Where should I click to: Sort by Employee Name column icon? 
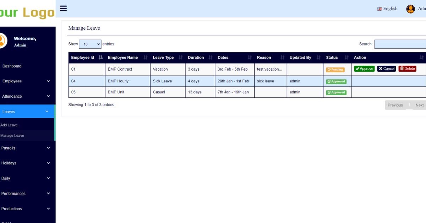[146, 58]
